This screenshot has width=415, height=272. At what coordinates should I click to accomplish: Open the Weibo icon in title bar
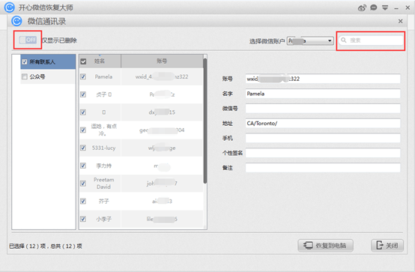tap(362, 7)
